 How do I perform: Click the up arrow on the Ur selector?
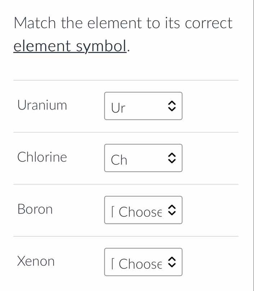tap(172, 103)
